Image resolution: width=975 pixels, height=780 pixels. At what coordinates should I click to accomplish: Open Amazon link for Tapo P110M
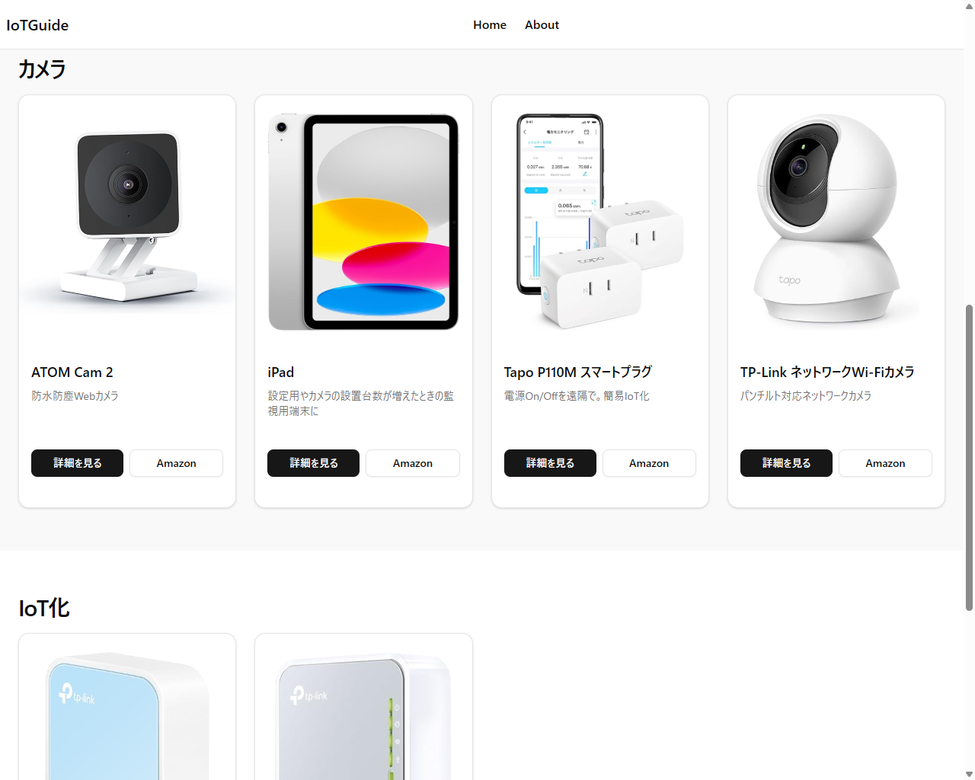649,463
